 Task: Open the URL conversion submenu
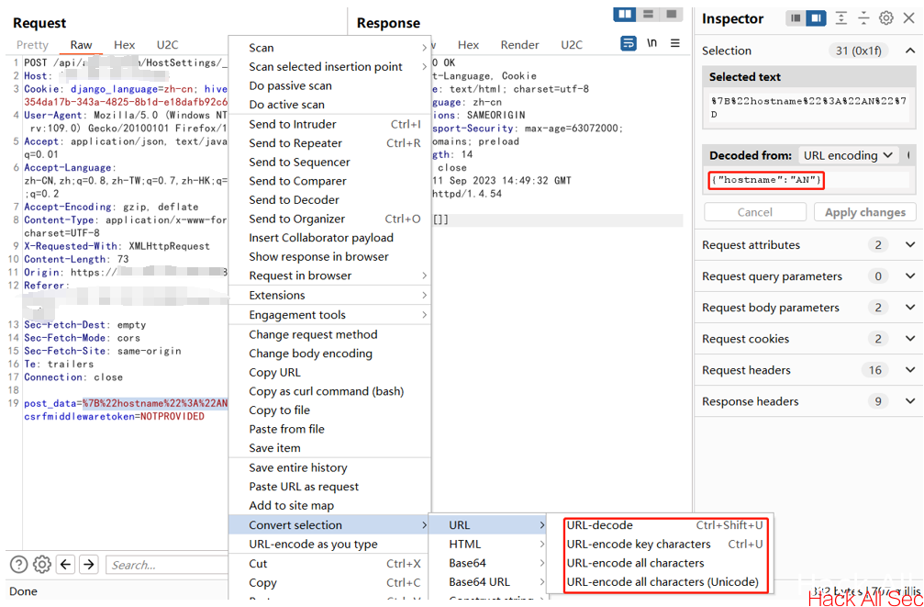click(x=488, y=525)
